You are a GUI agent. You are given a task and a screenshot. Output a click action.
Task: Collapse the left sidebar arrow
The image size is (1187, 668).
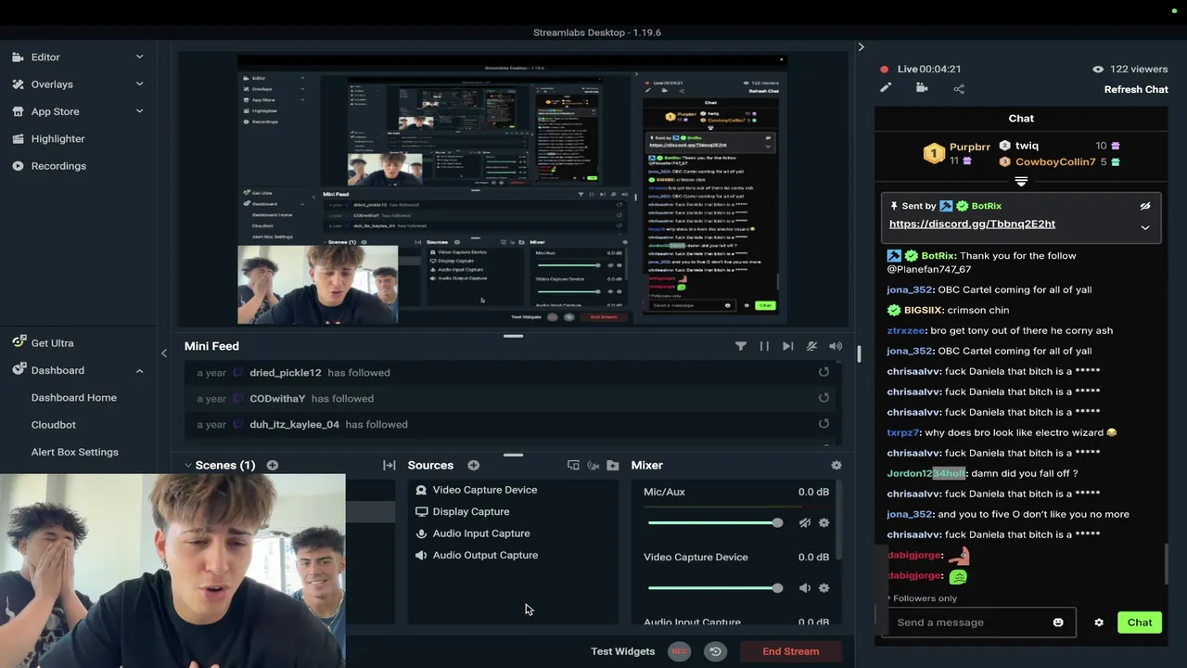[x=164, y=353]
